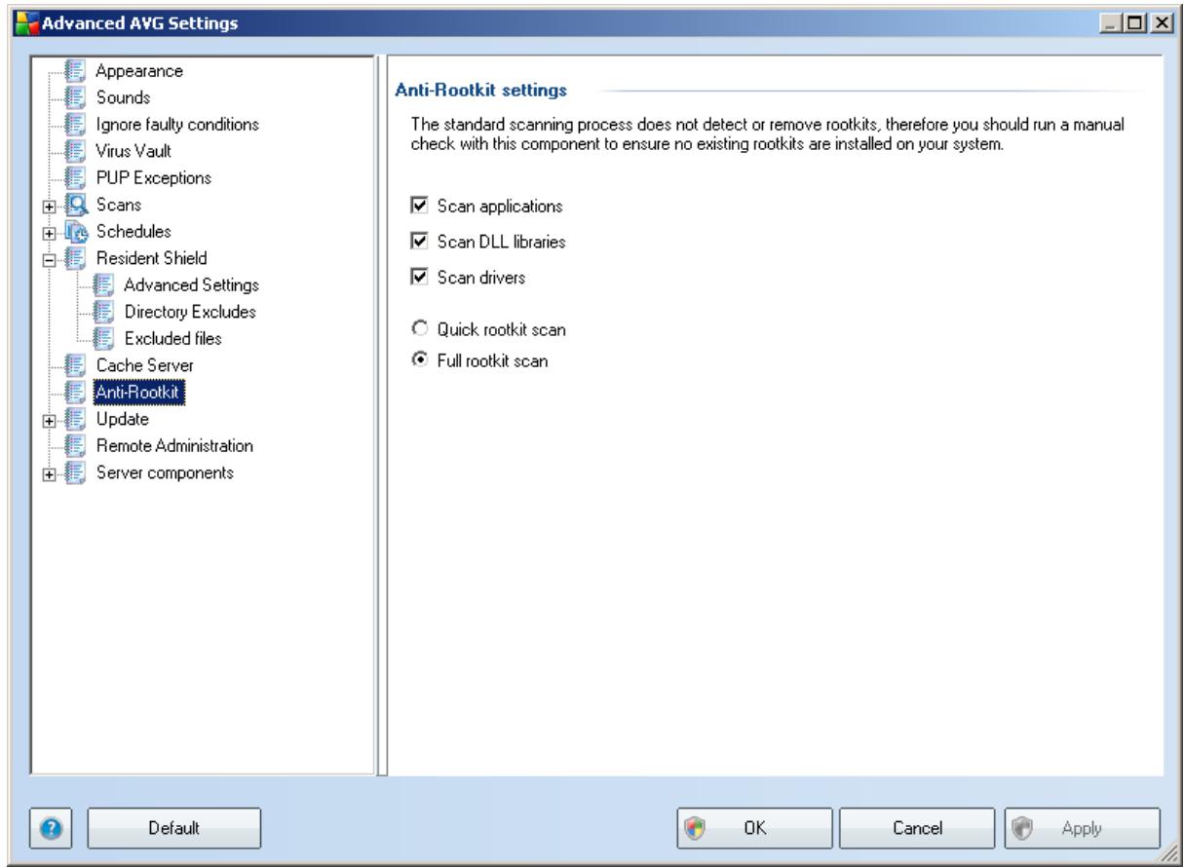Uncheck Scan applications checkbox
1184x867 pixels.
(x=418, y=207)
